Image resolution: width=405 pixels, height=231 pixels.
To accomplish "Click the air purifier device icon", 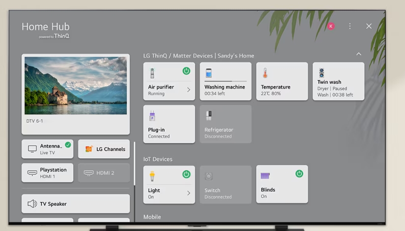I will pos(152,73).
